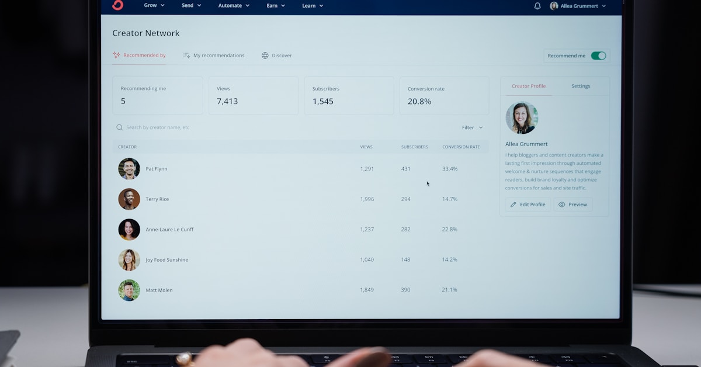The width and height of the screenshot is (701, 367).
Task: Open the Earn dropdown menu
Action: click(x=276, y=5)
